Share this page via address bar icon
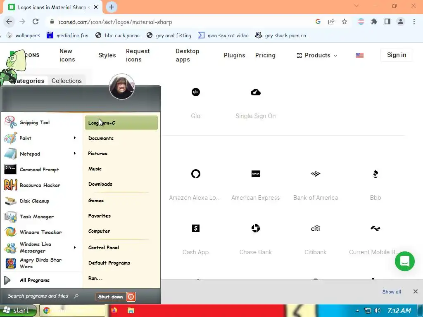 click(x=331, y=22)
